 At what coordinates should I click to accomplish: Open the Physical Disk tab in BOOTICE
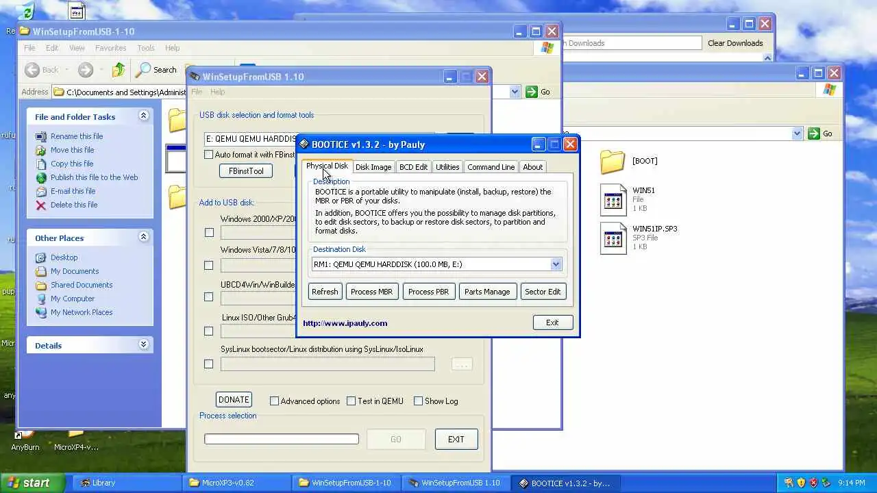tap(327, 166)
